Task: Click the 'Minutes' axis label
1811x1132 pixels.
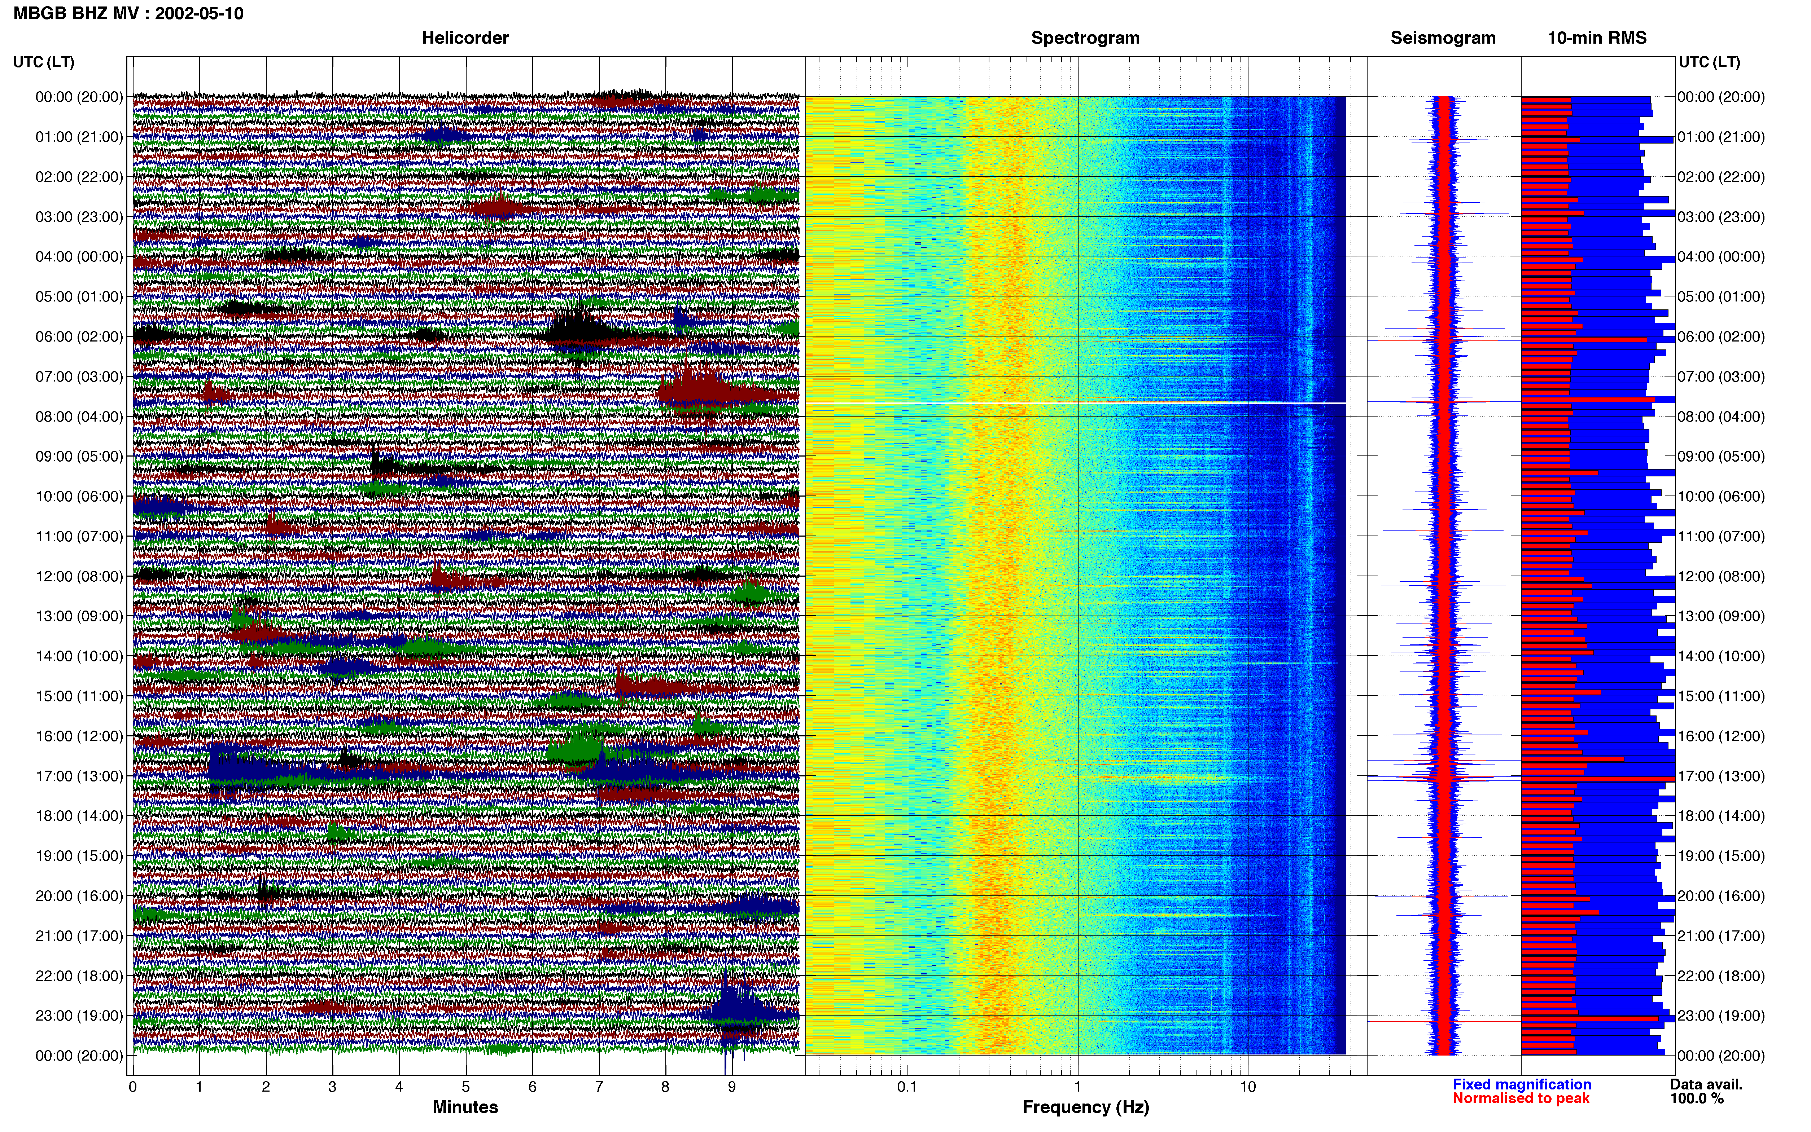Action: point(465,1106)
